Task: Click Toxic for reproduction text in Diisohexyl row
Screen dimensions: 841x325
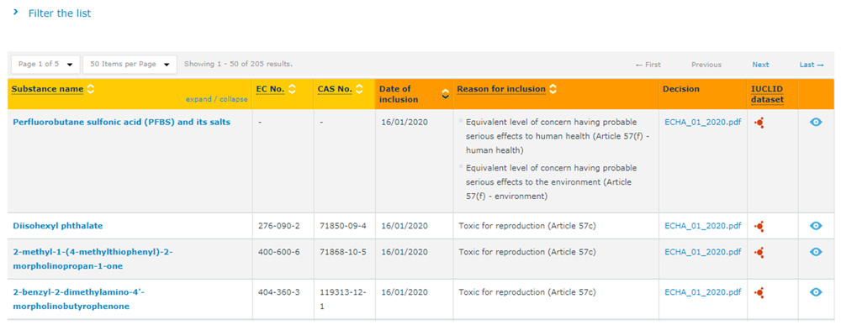Action: (527, 226)
